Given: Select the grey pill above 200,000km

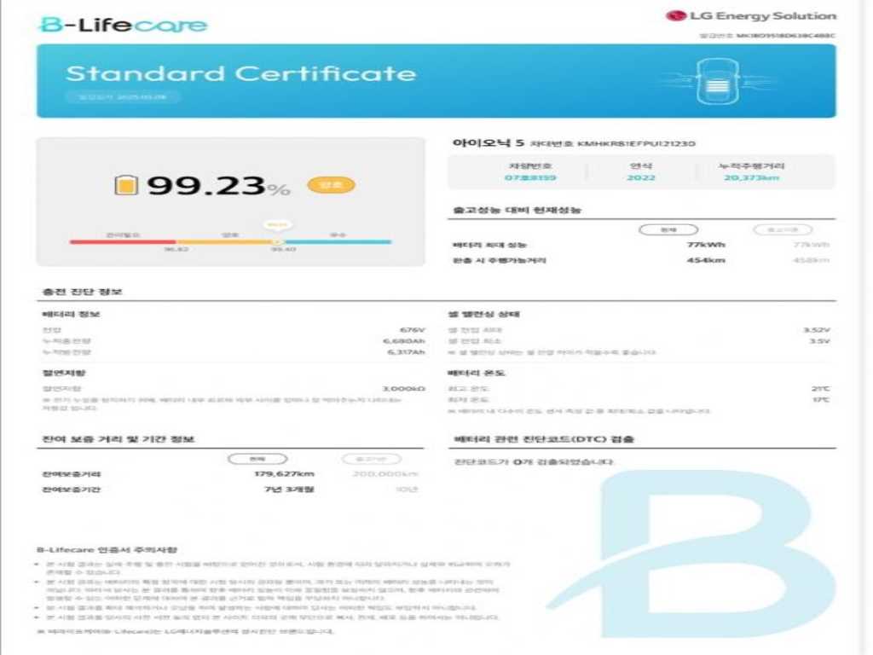Looking at the screenshot, I should pyautogui.click(x=372, y=459).
